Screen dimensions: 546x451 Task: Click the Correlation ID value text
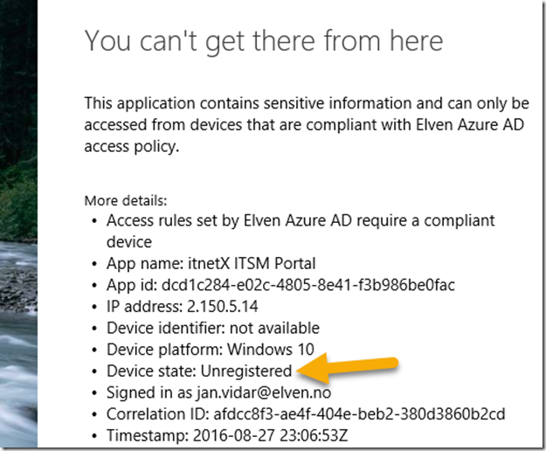[x=359, y=414]
